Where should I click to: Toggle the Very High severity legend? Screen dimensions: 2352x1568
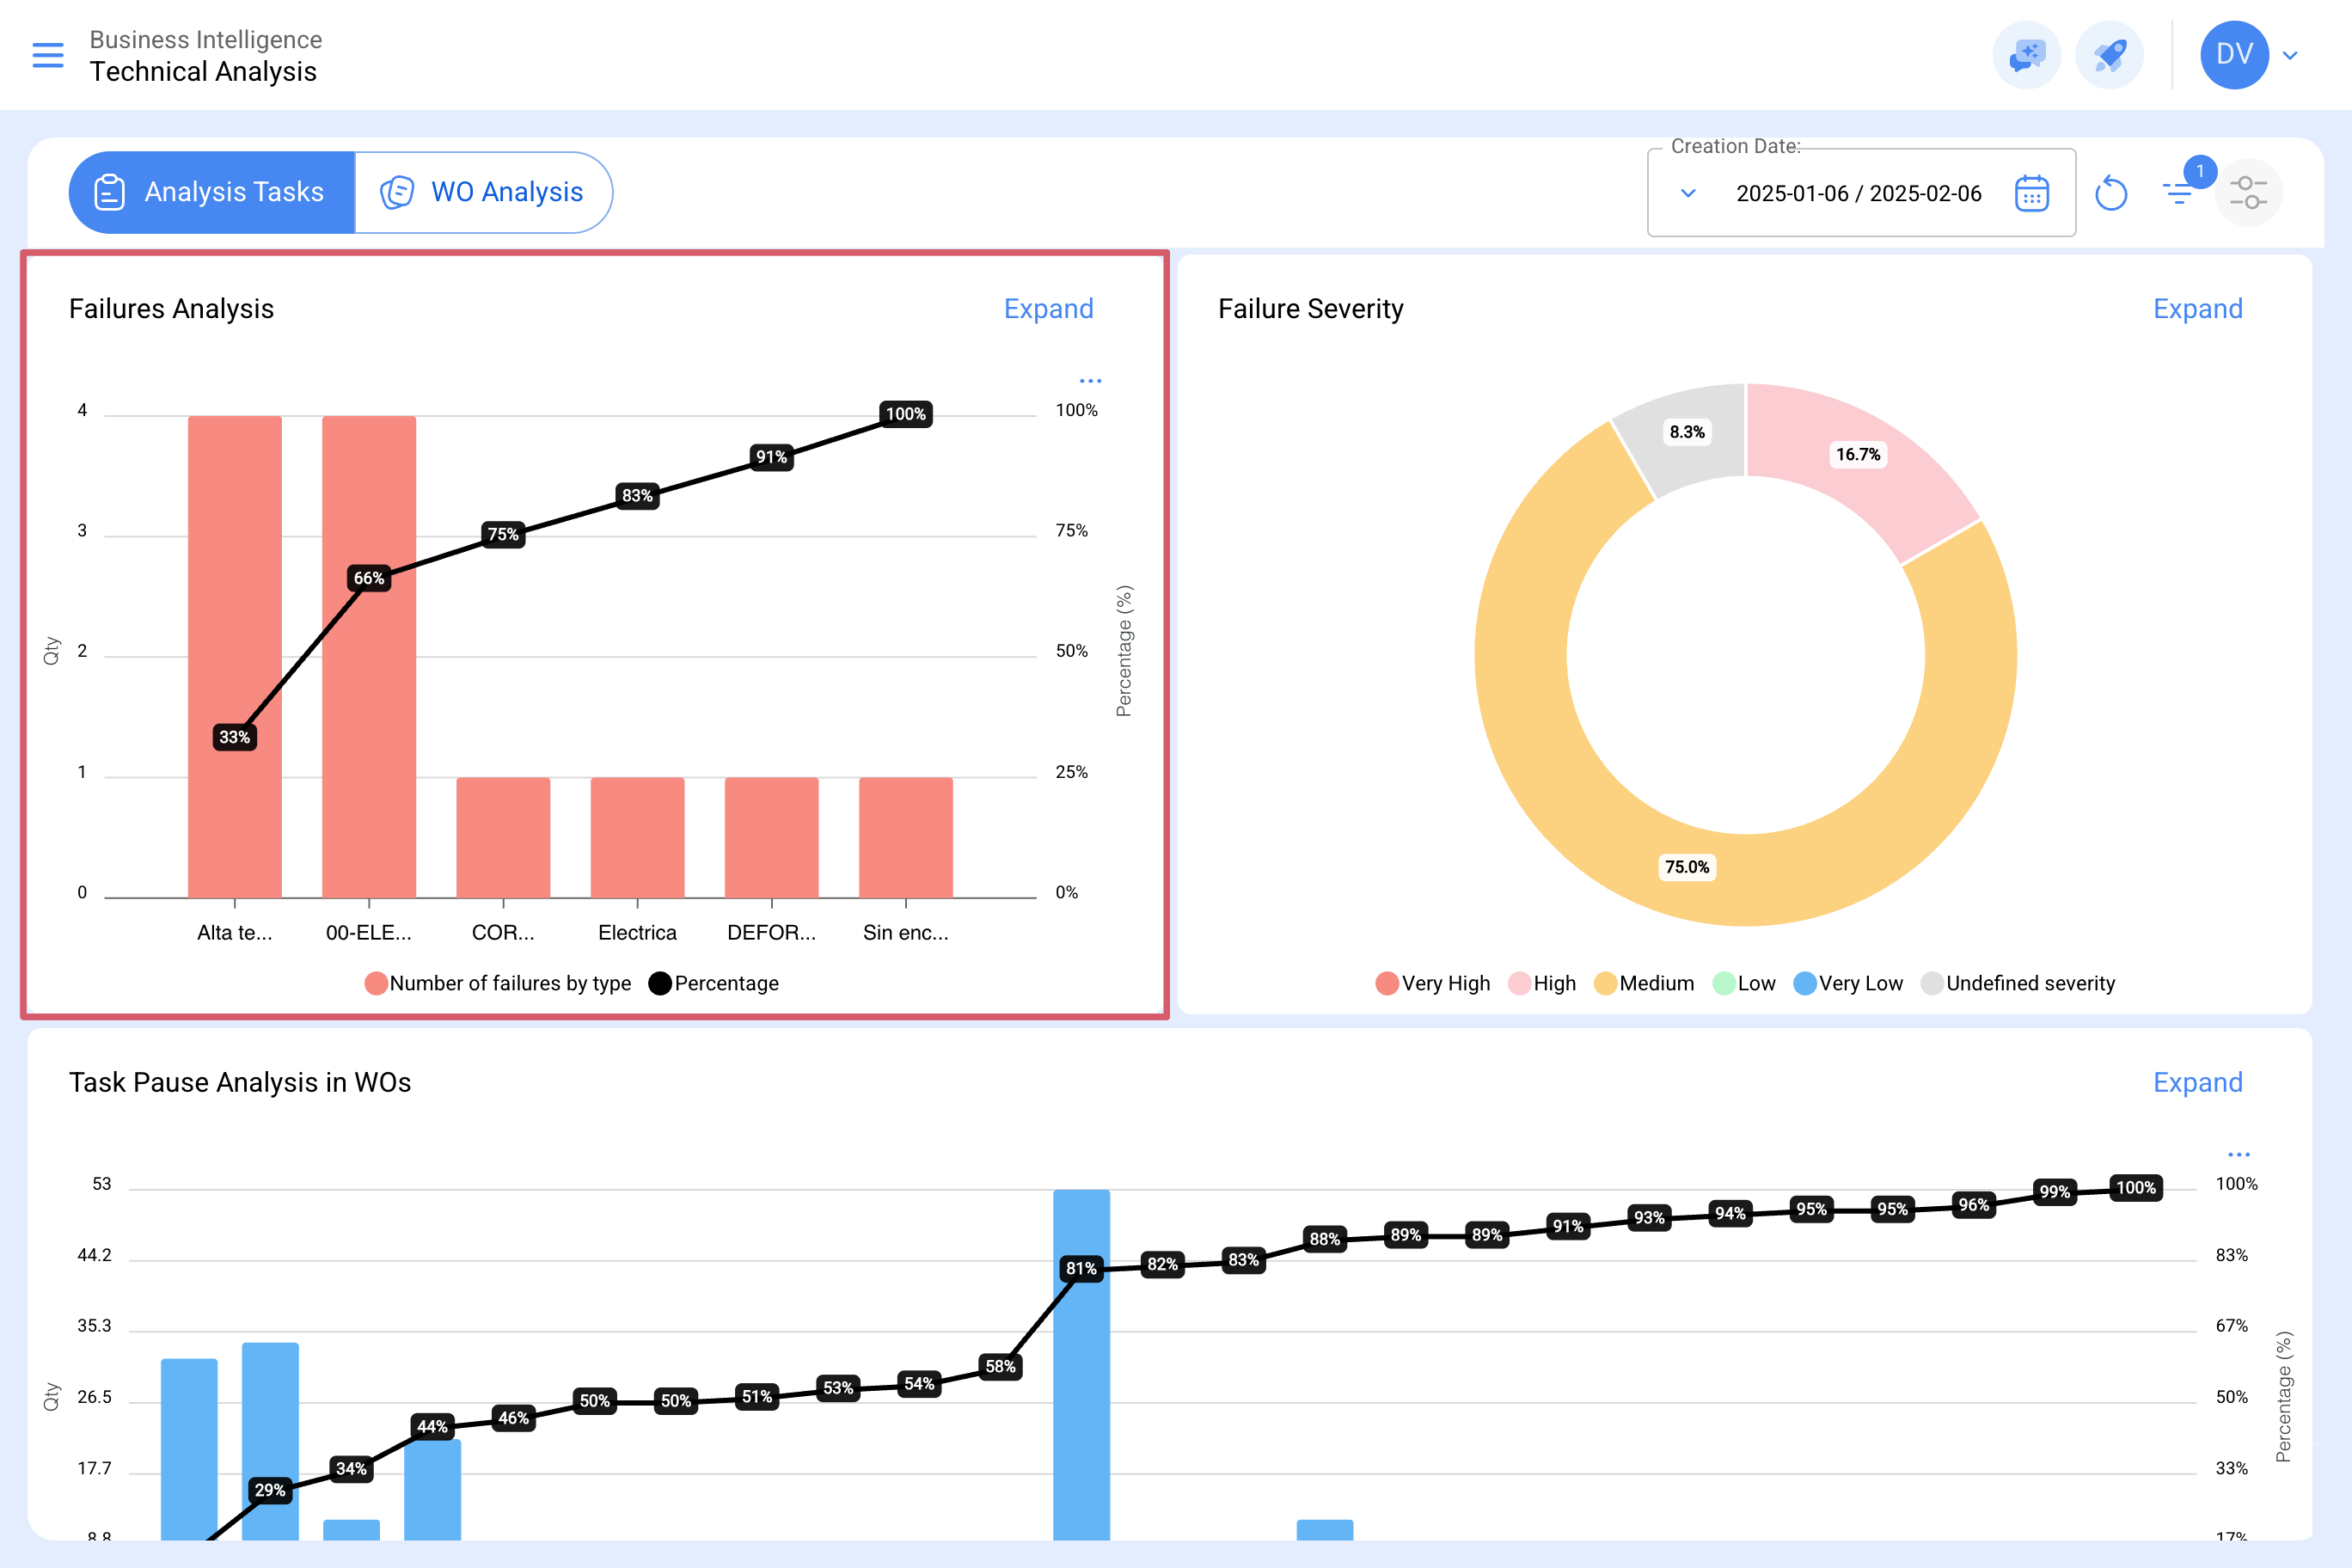[x=1432, y=983]
